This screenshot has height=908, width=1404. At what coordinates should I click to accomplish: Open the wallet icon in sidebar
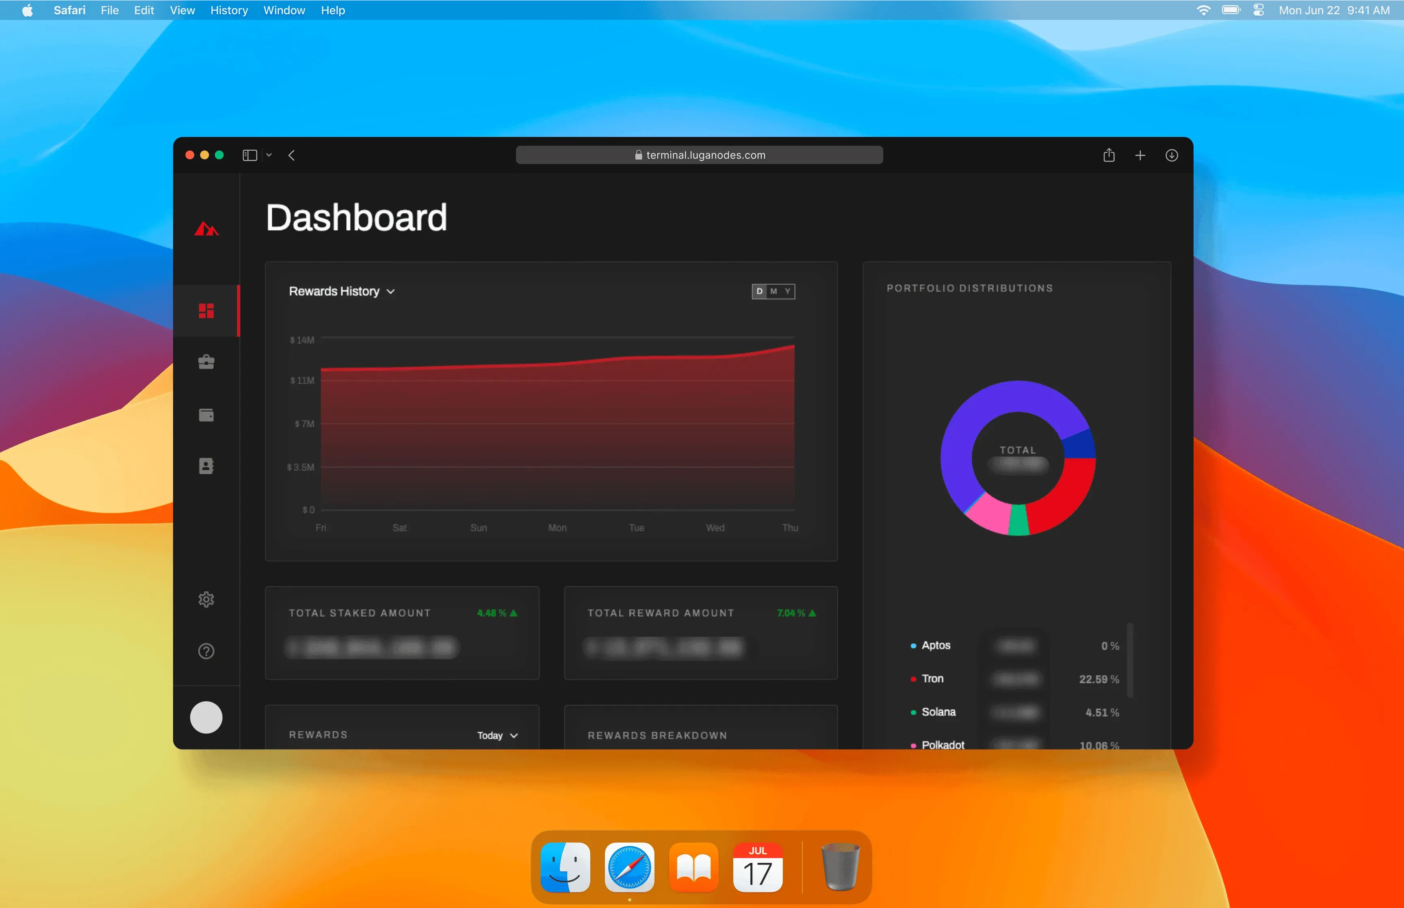tap(206, 415)
